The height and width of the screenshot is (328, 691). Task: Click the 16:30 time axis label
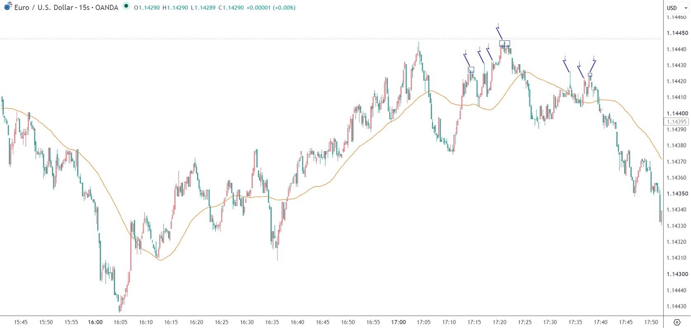click(247, 322)
